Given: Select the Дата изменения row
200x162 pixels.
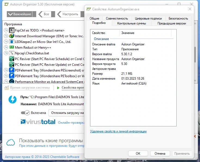Looking at the screenshot, I should click(x=133, y=79).
